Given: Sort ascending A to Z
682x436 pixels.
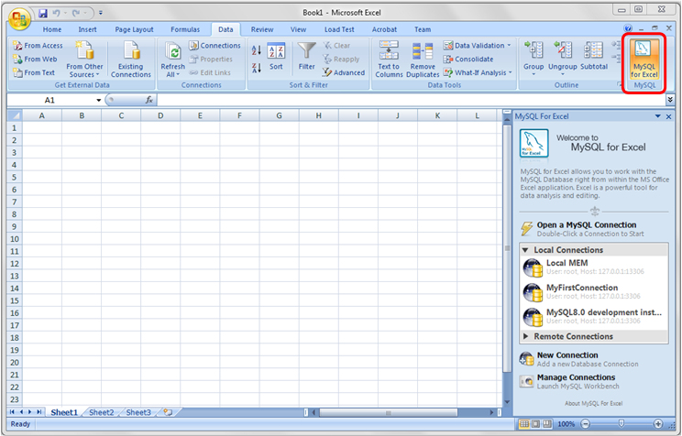Looking at the screenshot, I should click(257, 50).
